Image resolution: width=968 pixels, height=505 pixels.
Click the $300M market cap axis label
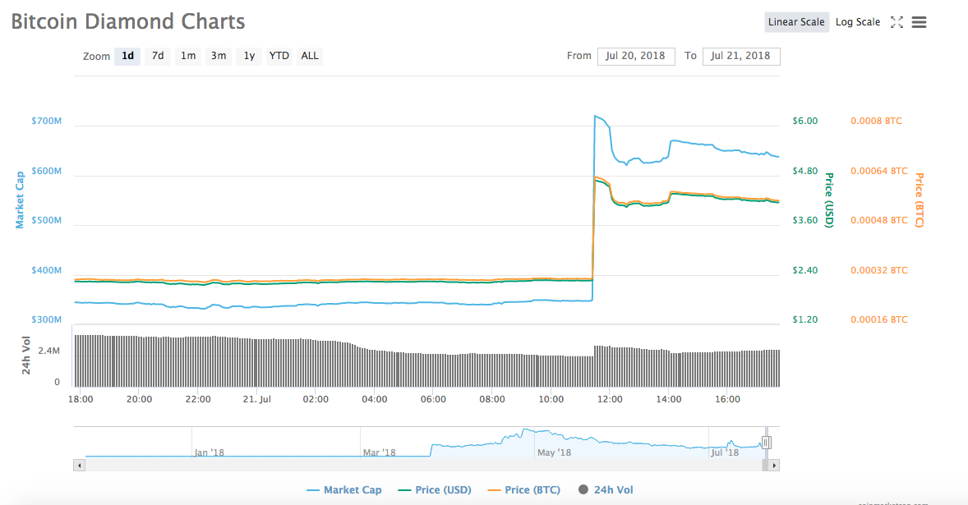coord(47,319)
